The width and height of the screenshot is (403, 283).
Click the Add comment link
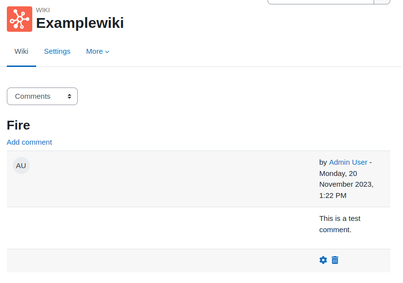pyautogui.click(x=29, y=142)
